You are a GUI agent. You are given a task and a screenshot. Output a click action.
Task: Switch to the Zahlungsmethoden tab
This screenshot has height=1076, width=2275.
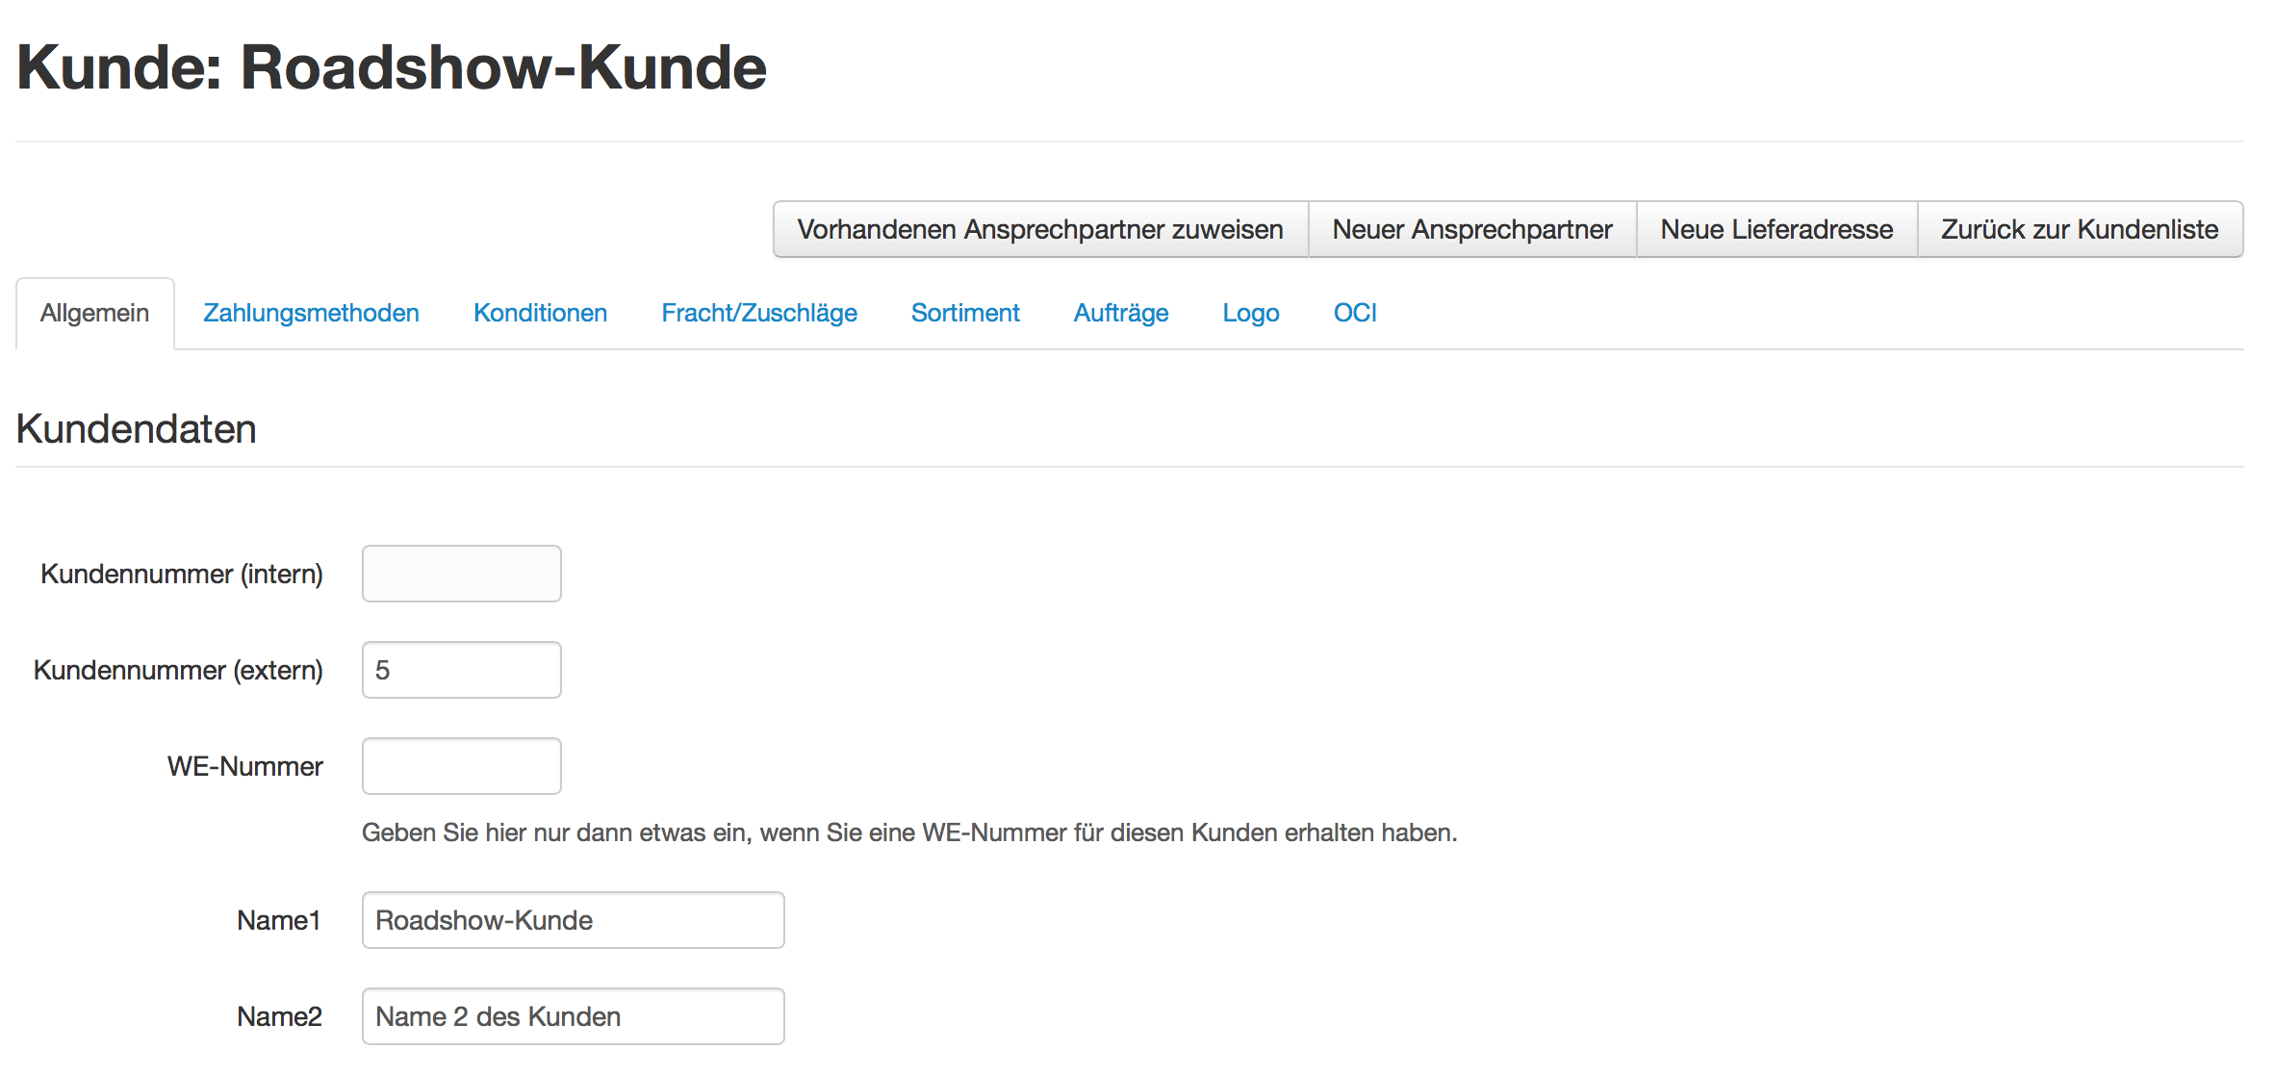coord(310,313)
